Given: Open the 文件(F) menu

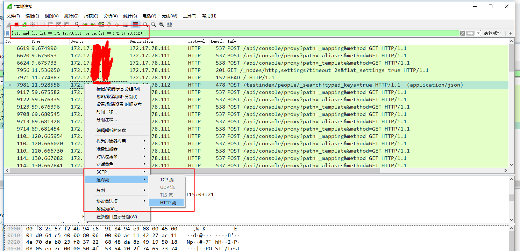Looking at the screenshot, I should tap(13, 16).
